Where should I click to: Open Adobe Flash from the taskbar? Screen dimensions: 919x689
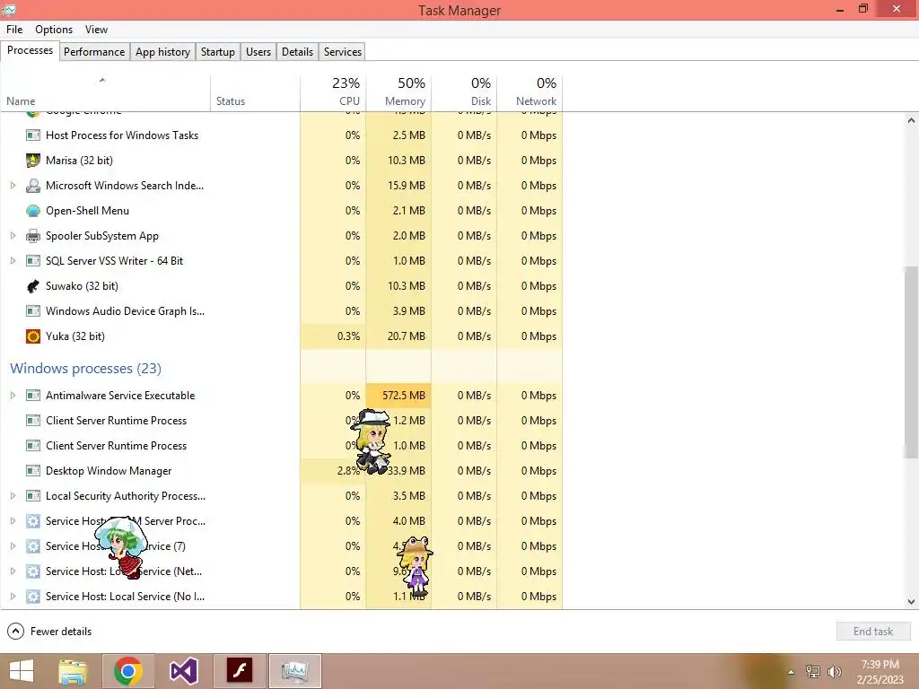240,671
